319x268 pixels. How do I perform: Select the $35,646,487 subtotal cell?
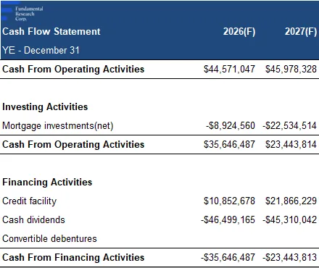[x=229, y=144]
